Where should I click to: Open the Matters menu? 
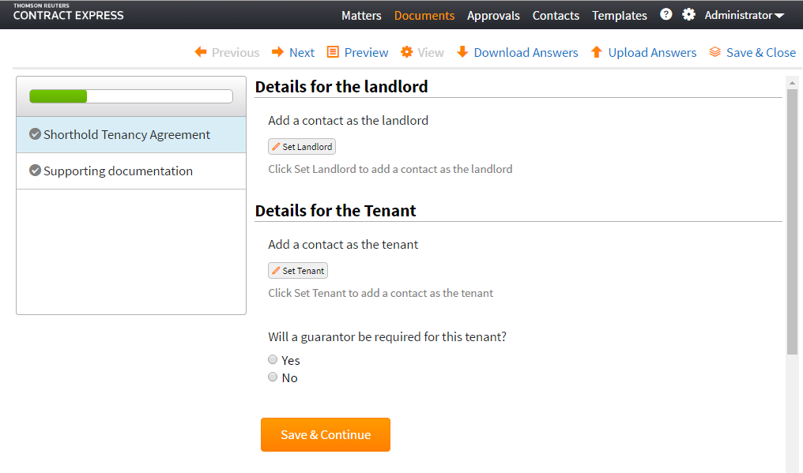tap(361, 15)
